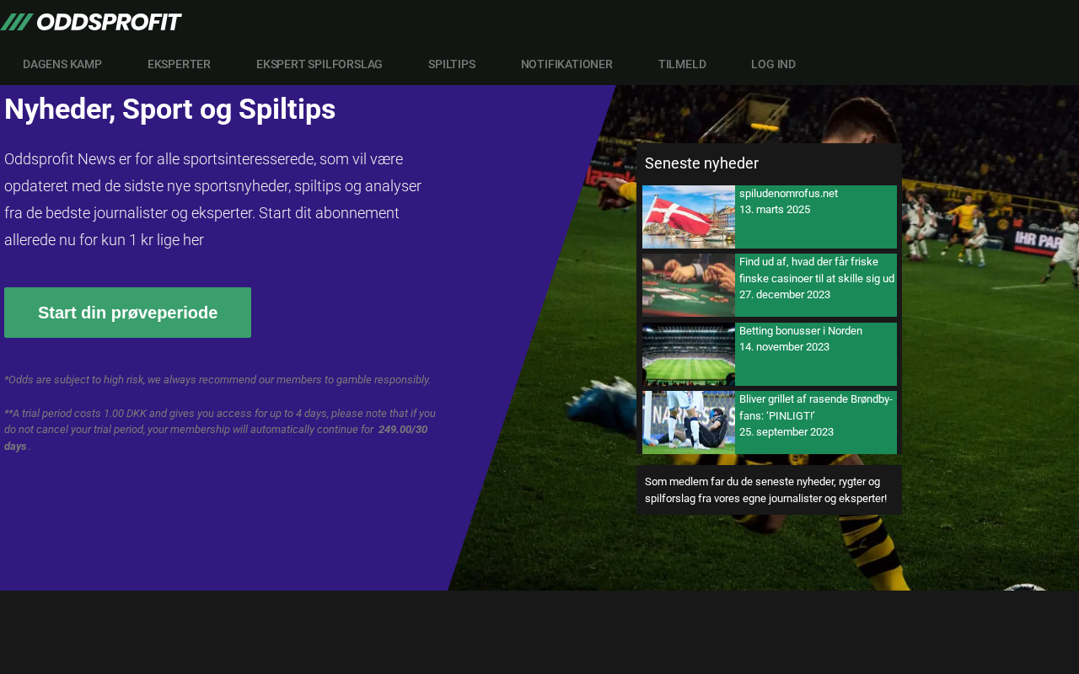
Task: Click the Tilmeld navigation link
Action: pos(682,64)
